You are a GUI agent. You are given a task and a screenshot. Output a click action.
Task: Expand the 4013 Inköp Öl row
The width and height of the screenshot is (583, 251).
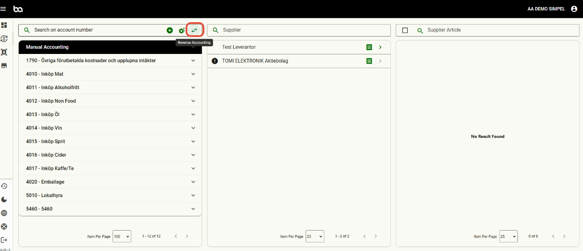click(193, 114)
